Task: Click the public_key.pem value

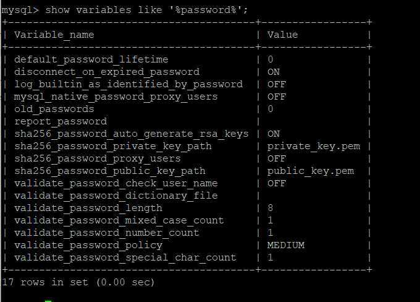Action: pyautogui.click(x=311, y=171)
